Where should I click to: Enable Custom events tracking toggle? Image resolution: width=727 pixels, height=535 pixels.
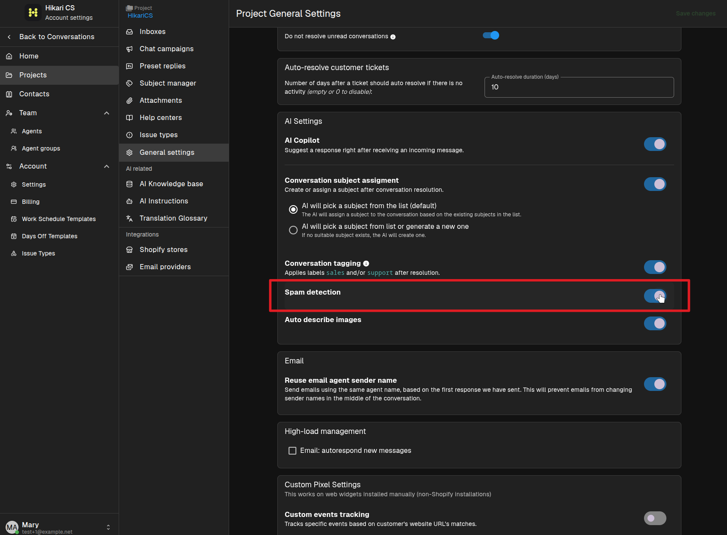coord(655,518)
